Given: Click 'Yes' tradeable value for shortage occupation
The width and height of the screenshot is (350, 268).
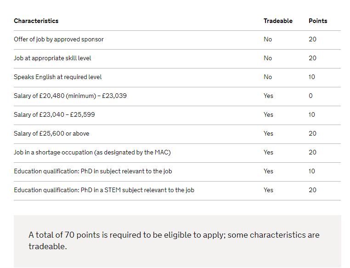Looking at the screenshot, I should tap(268, 153).
